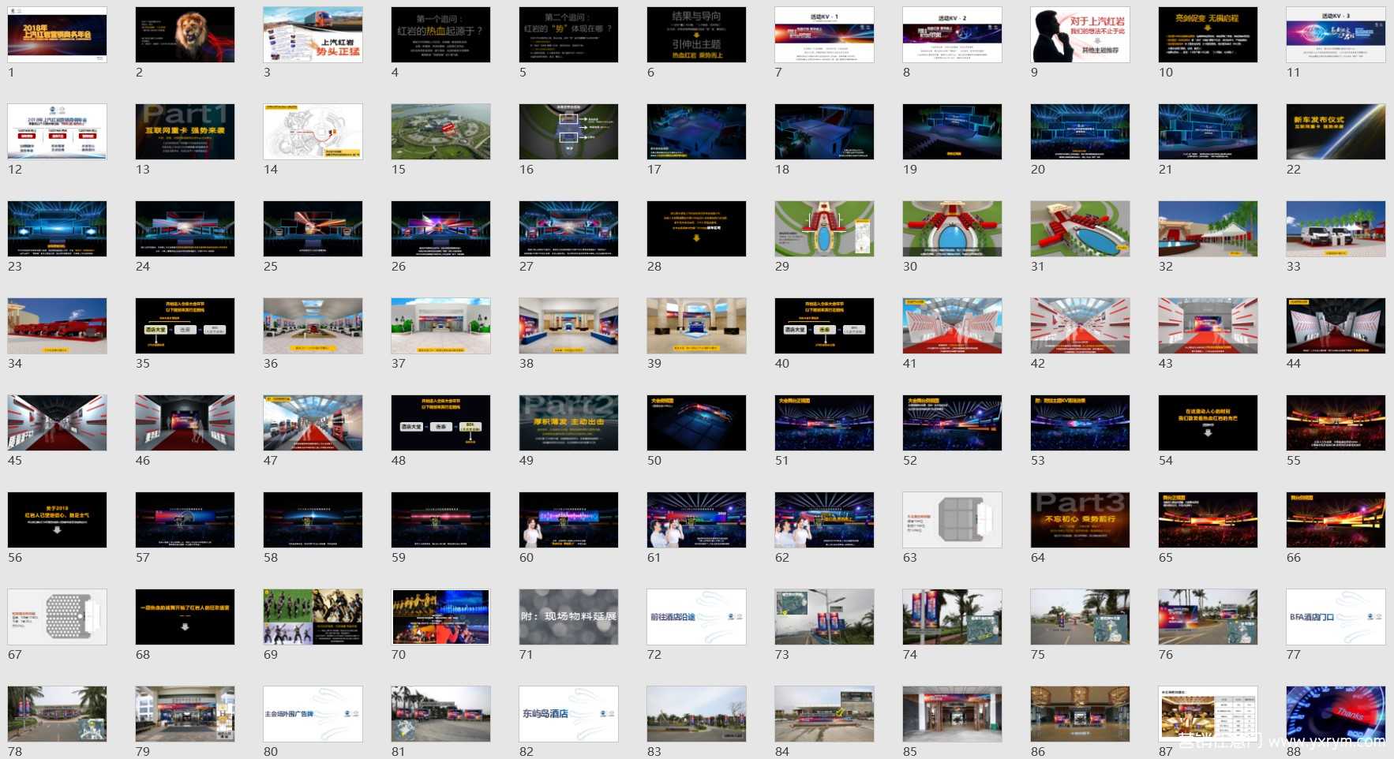Screen dimensions: 1394x759
Task: Select slide 23 stage thumbnail
Action: [57, 229]
